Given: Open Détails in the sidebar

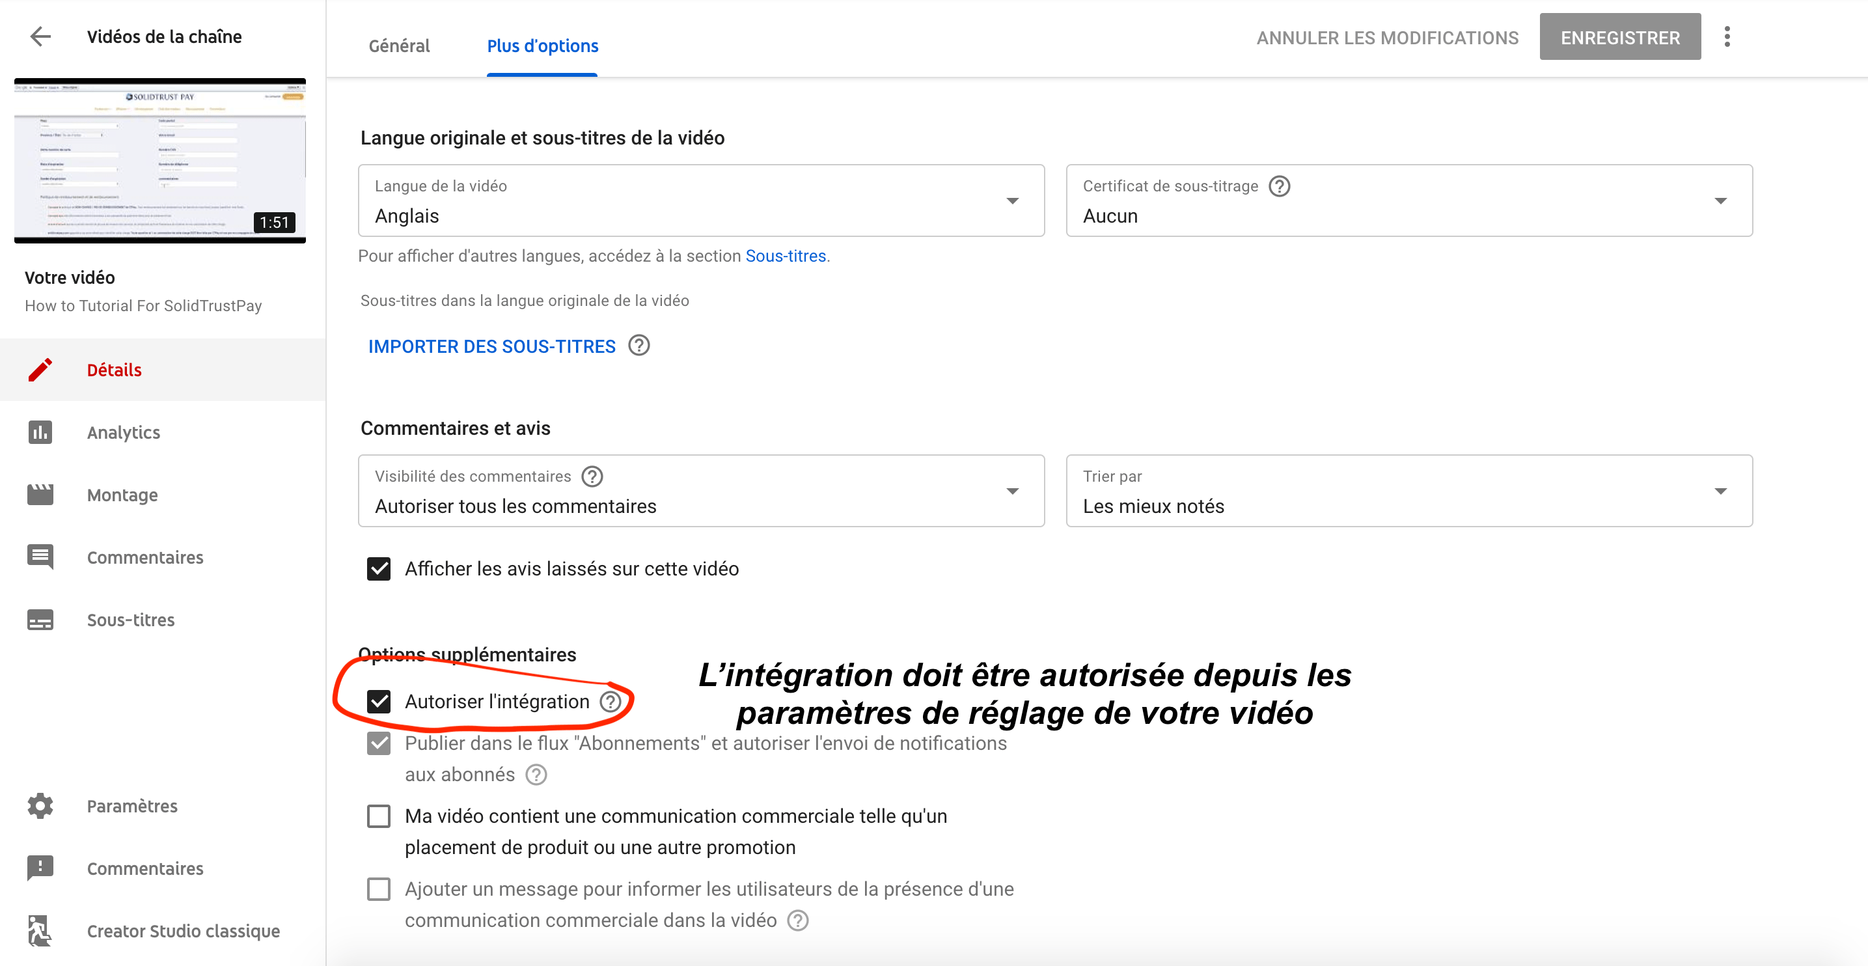Looking at the screenshot, I should tap(163, 369).
